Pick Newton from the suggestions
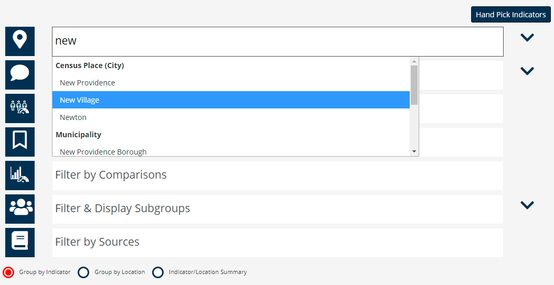The height and width of the screenshot is (285, 554). (x=73, y=117)
